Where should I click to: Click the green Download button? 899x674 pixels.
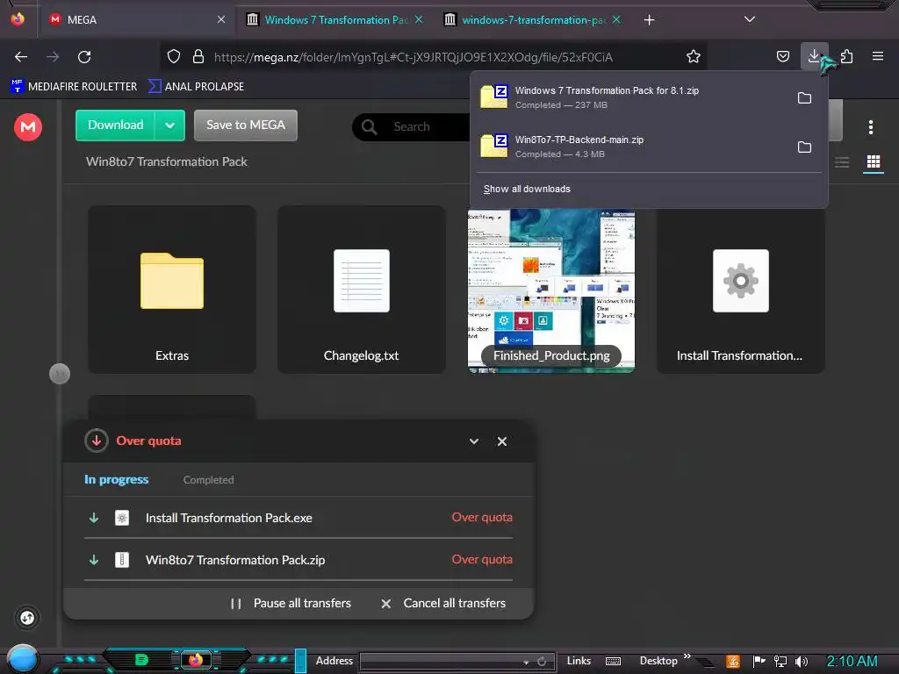pyautogui.click(x=115, y=125)
